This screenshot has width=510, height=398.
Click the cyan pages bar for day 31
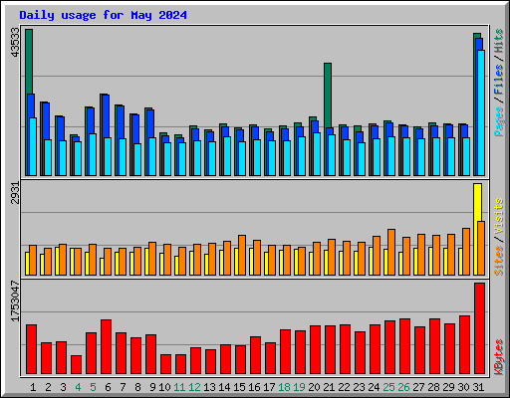481,112
